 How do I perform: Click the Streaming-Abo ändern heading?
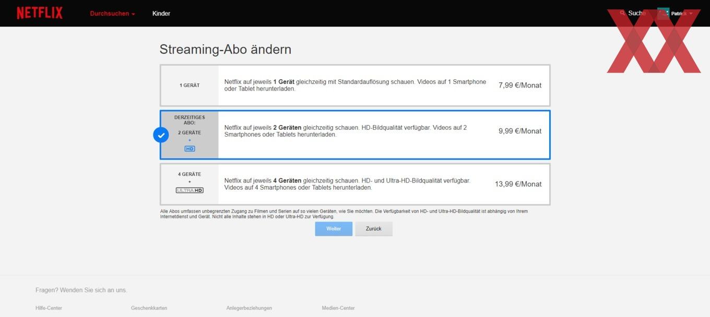pos(226,50)
